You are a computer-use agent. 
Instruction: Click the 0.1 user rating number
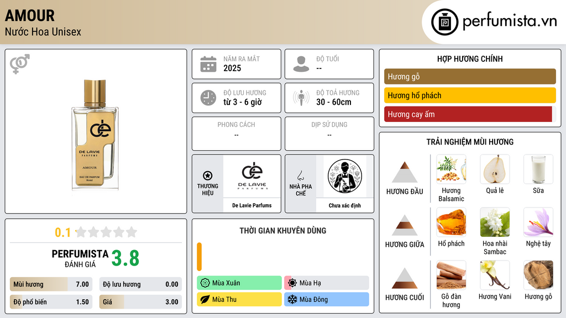[63, 232]
